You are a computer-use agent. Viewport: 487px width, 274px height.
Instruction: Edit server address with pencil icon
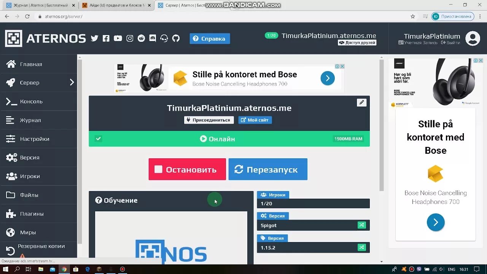[361, 102]
